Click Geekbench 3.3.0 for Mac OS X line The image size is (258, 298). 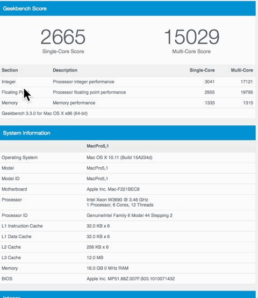(x=45, y=113)
